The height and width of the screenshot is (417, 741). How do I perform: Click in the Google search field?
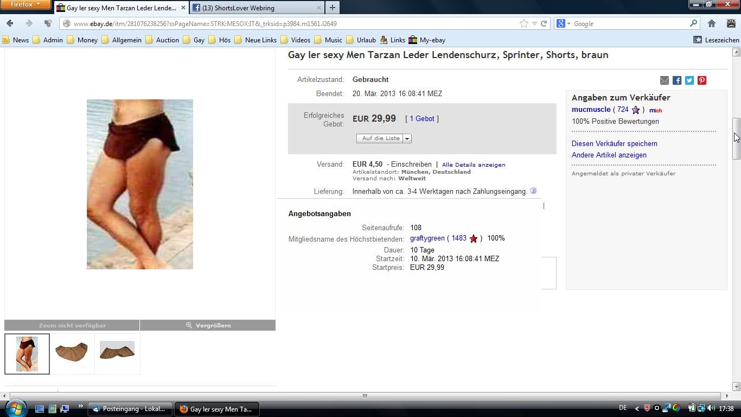point(629,23)
